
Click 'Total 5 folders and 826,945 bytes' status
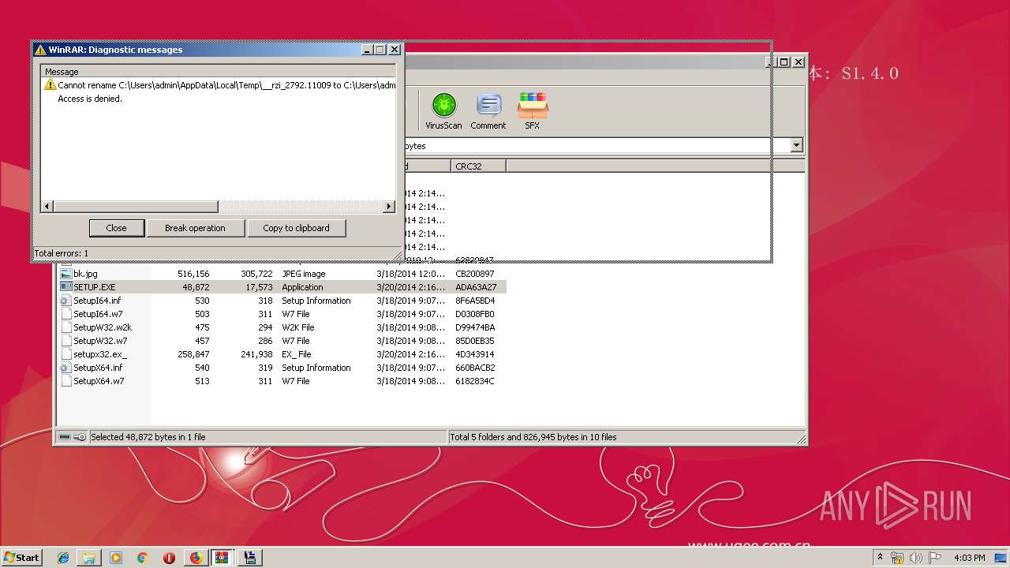tap(533, 437)
